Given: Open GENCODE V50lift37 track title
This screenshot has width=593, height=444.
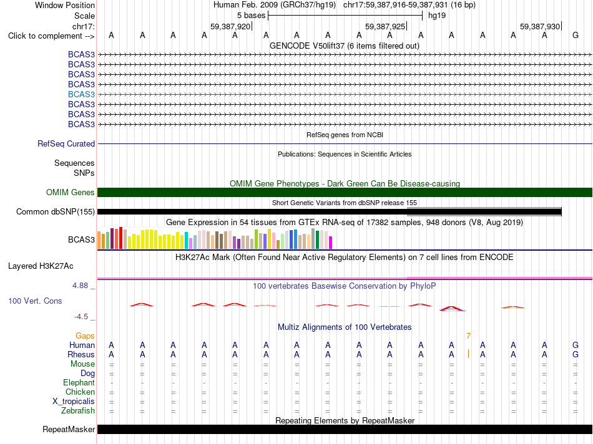Looking at the screenshot, I should [x=344, y=46].
